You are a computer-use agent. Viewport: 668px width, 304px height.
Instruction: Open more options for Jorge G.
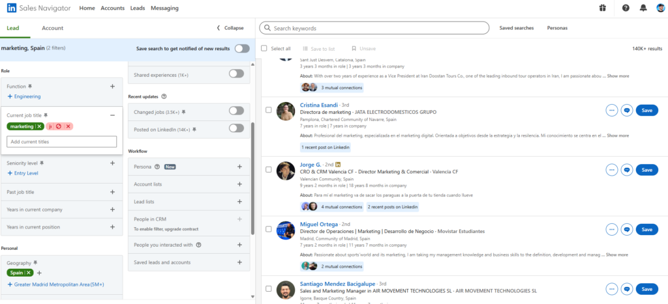pos(612,170)
